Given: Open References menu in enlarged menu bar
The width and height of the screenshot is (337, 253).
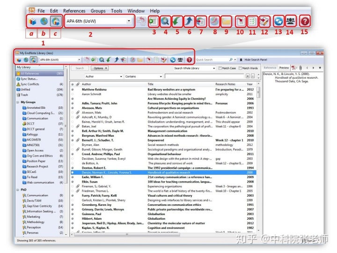Looking at the screenshot, I should tap(74, 11).
